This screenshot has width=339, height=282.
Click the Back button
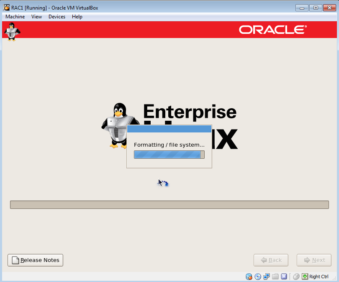(271, 260)
